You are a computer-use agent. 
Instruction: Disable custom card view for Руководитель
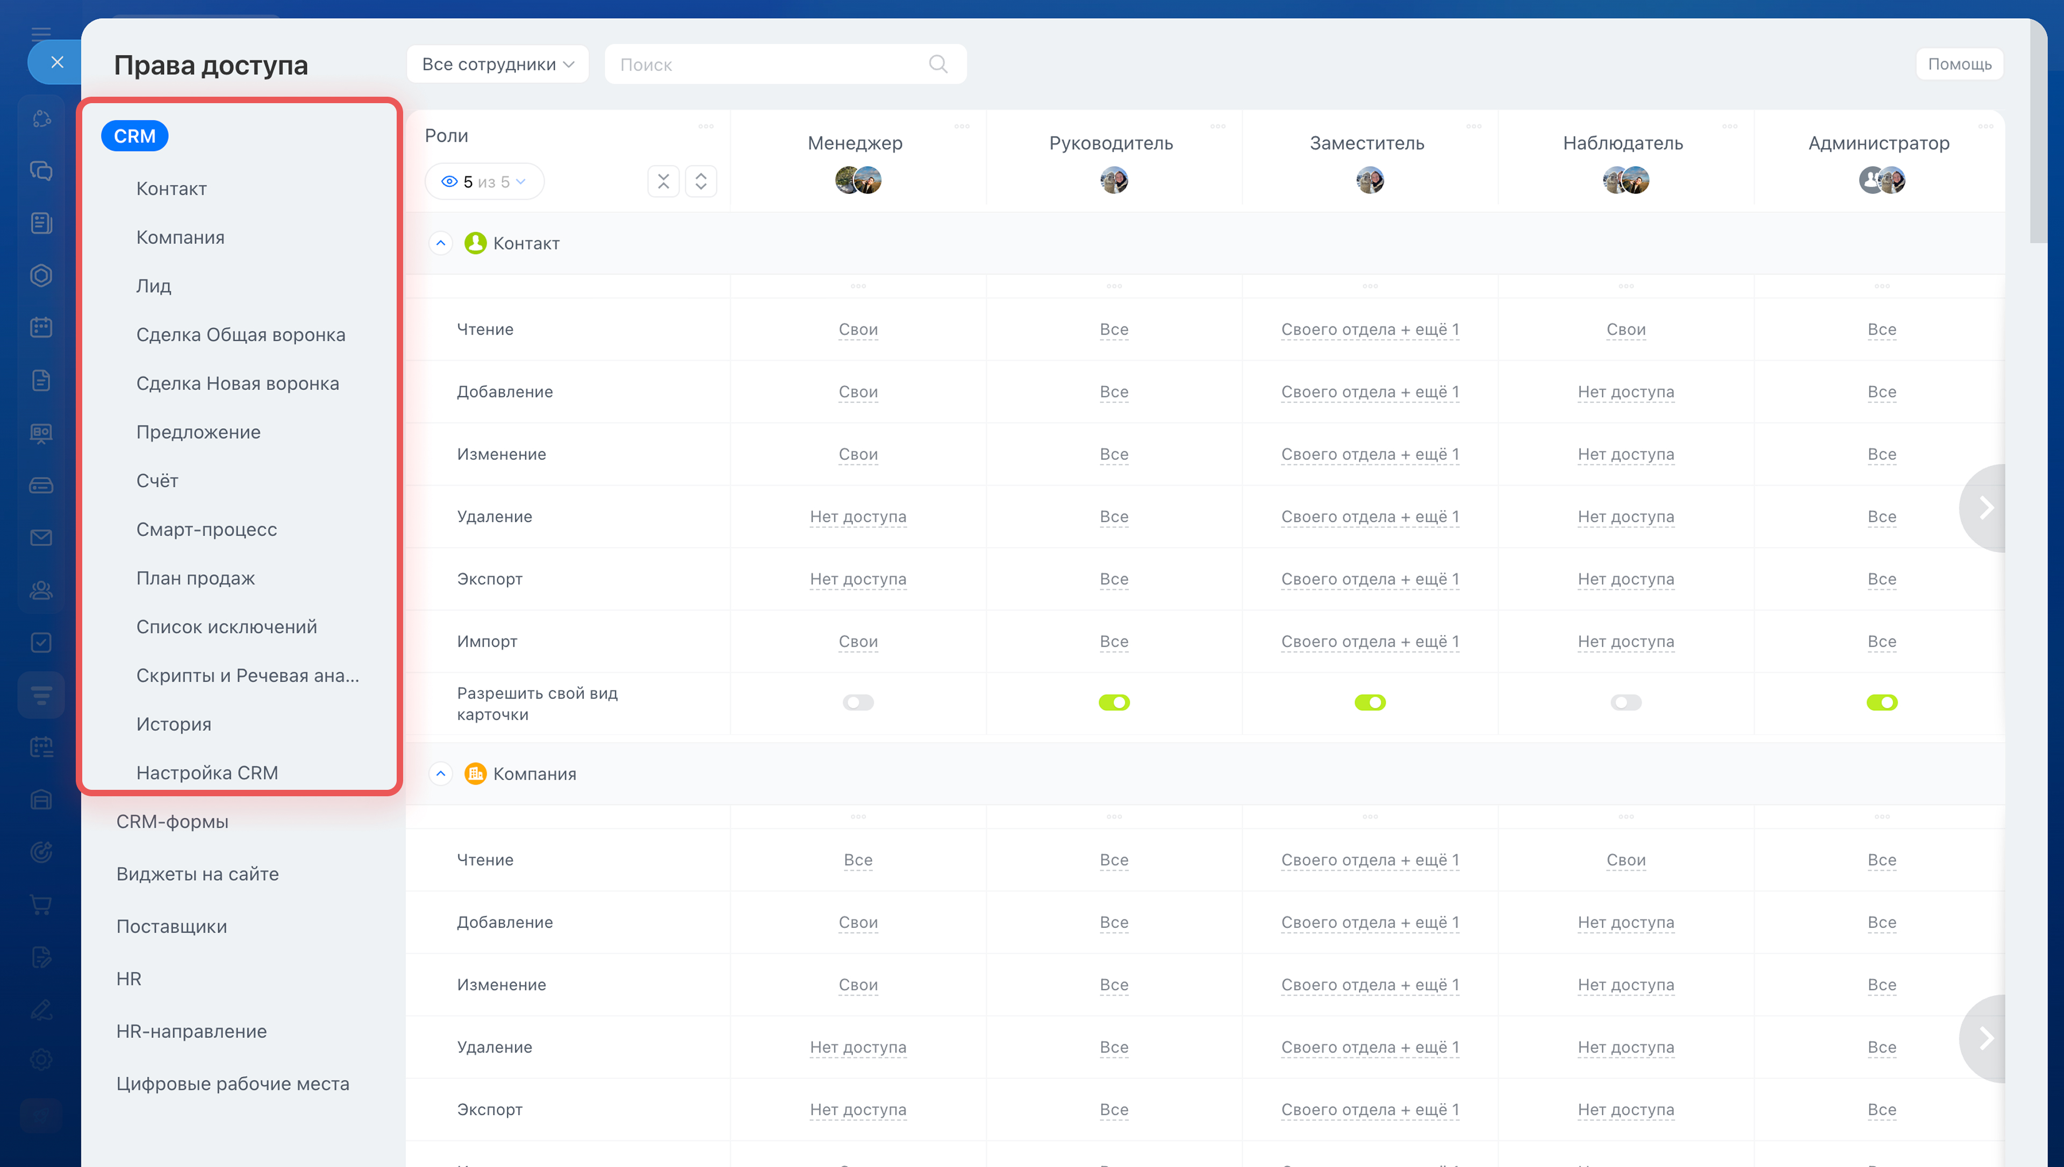point(1113,703)
